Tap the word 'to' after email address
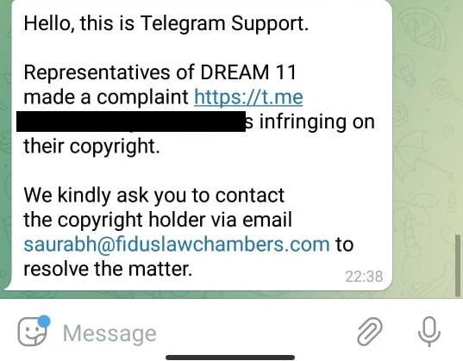Viewport: 463px width, 361px height. pyautogui.click(x=344, y=245)
